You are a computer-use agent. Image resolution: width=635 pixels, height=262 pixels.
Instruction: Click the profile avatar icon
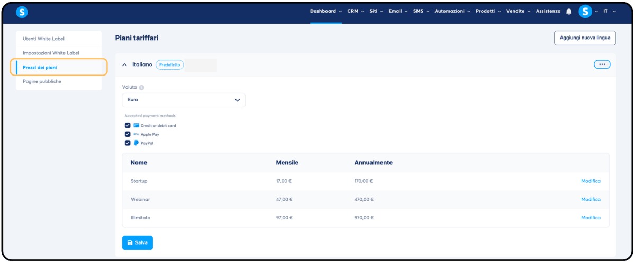585,11
